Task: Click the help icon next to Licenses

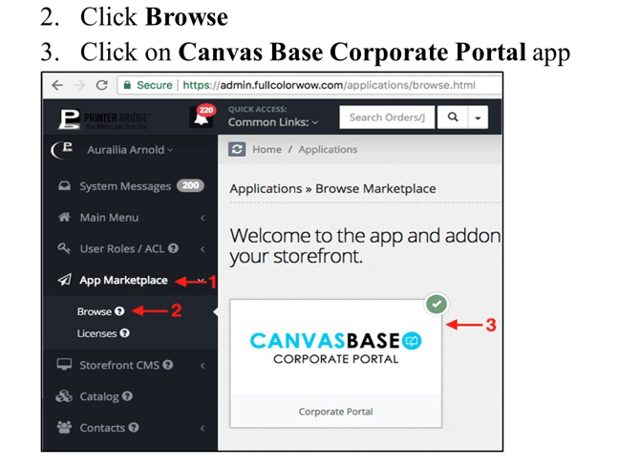Action: (x=125, y=333)
